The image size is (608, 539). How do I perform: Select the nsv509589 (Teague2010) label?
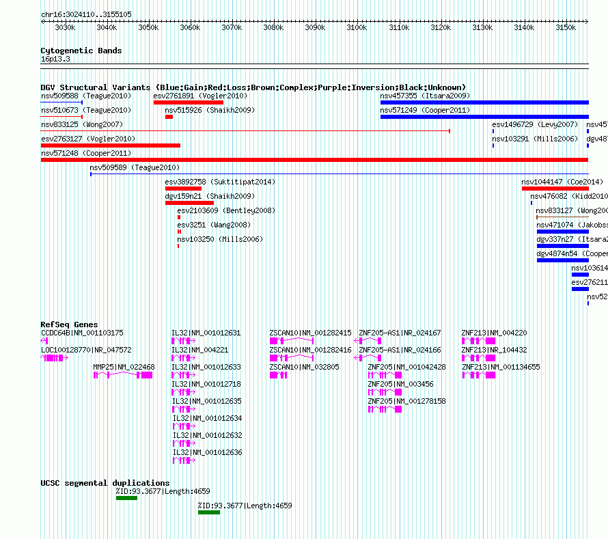coord(135,167)
